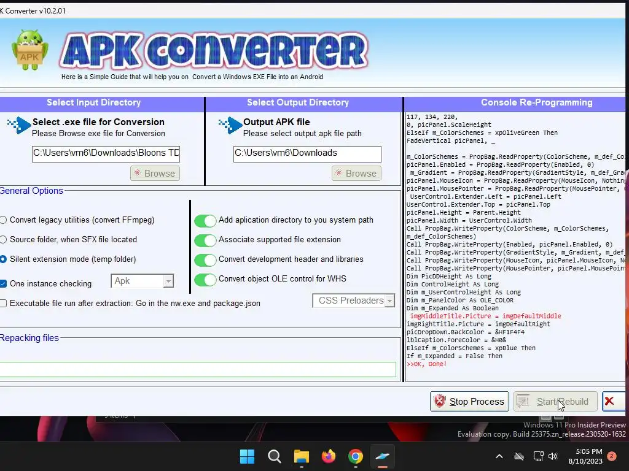Check Executable file run after extraction
Viewport: 629px width, 471px height.
(3, 303)
